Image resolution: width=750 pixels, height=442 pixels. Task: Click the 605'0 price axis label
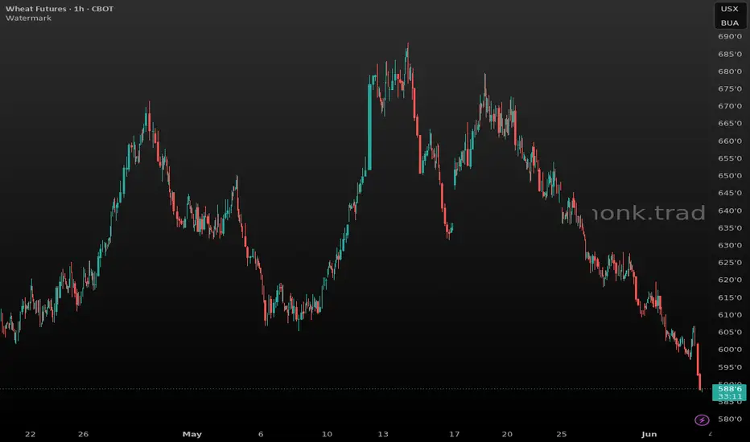[x=729, y=332]
